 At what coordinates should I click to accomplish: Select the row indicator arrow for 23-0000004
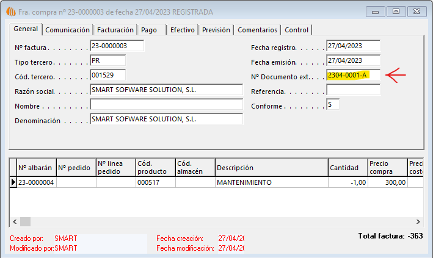click(13, 182)
